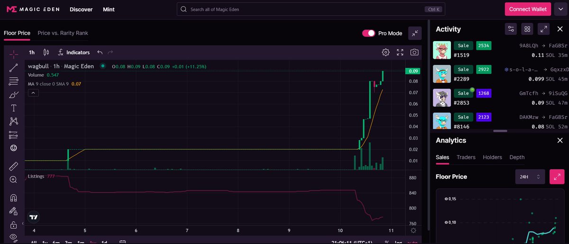Toggle stay-in-drawing-mode pencil lock
Screen dimensions: 569x244
tap(14, 211)
